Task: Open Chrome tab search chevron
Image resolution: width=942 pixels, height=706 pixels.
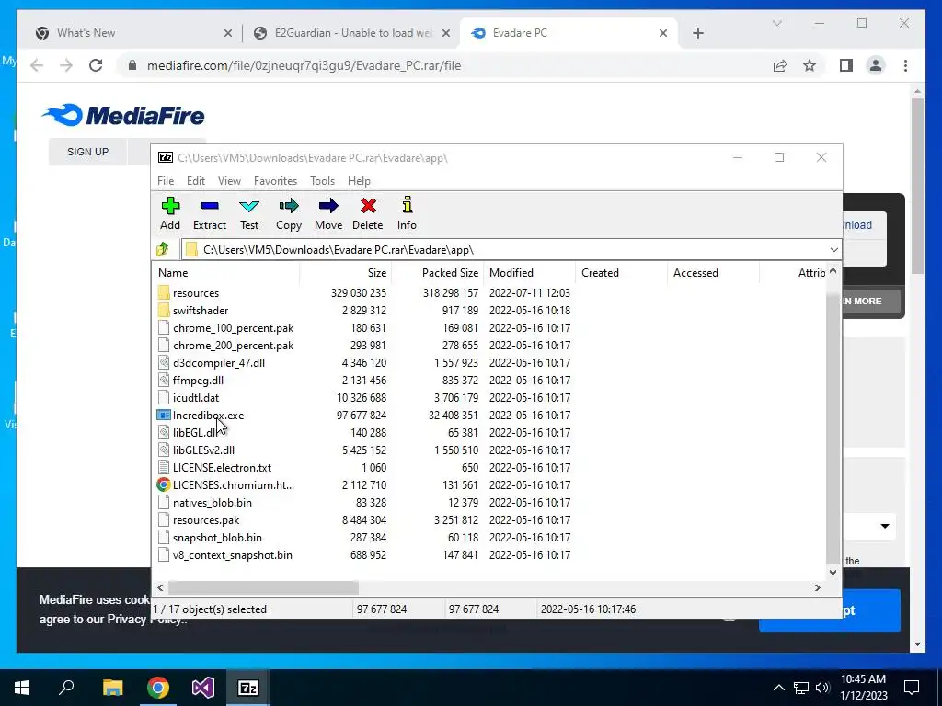Action: [777, 23]
